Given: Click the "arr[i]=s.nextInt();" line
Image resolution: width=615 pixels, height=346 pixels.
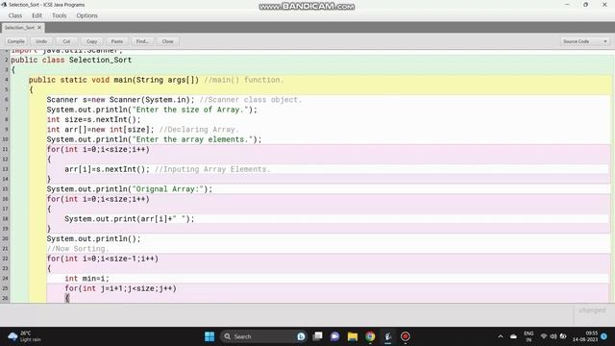Looking at the screenshot, I should (107, 169).
